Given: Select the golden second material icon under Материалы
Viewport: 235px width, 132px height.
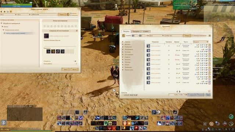Looking at the screenshot, I should [x=53, y=51].
